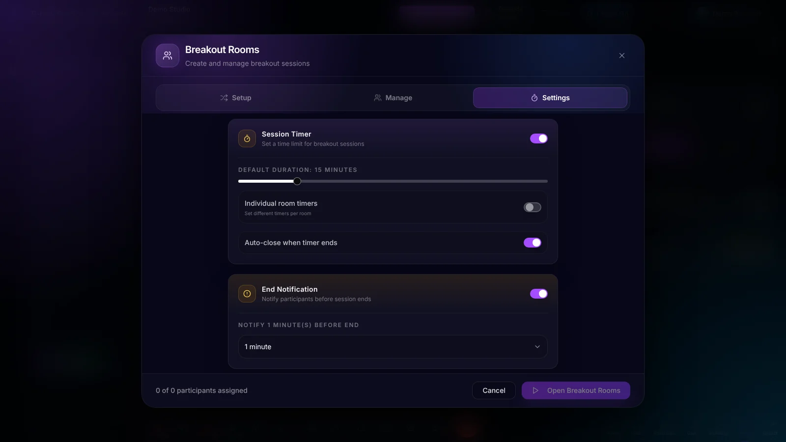The image size is (786, 442).
Task: Click "Create and manage breakout sessions" subtitle
Action: 248,63
